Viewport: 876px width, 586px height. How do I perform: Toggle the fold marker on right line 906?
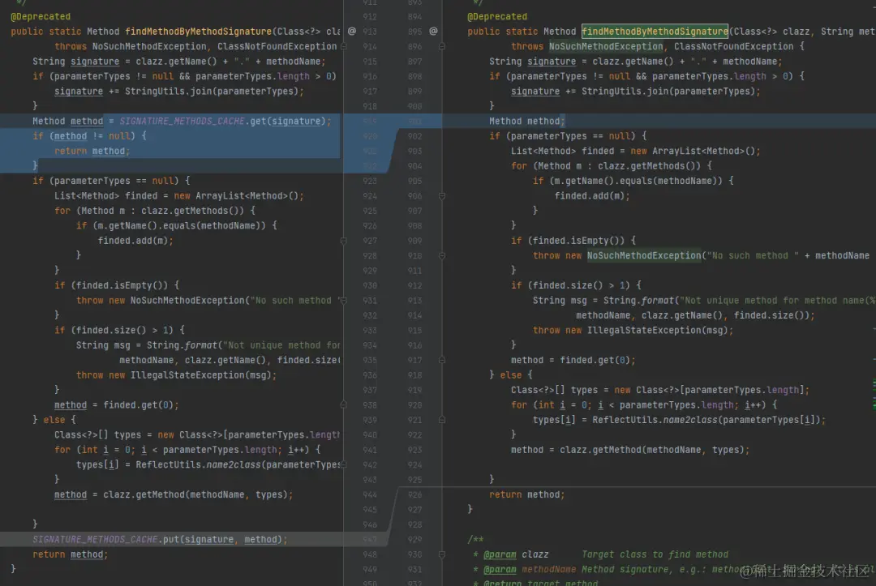[442, 196]
